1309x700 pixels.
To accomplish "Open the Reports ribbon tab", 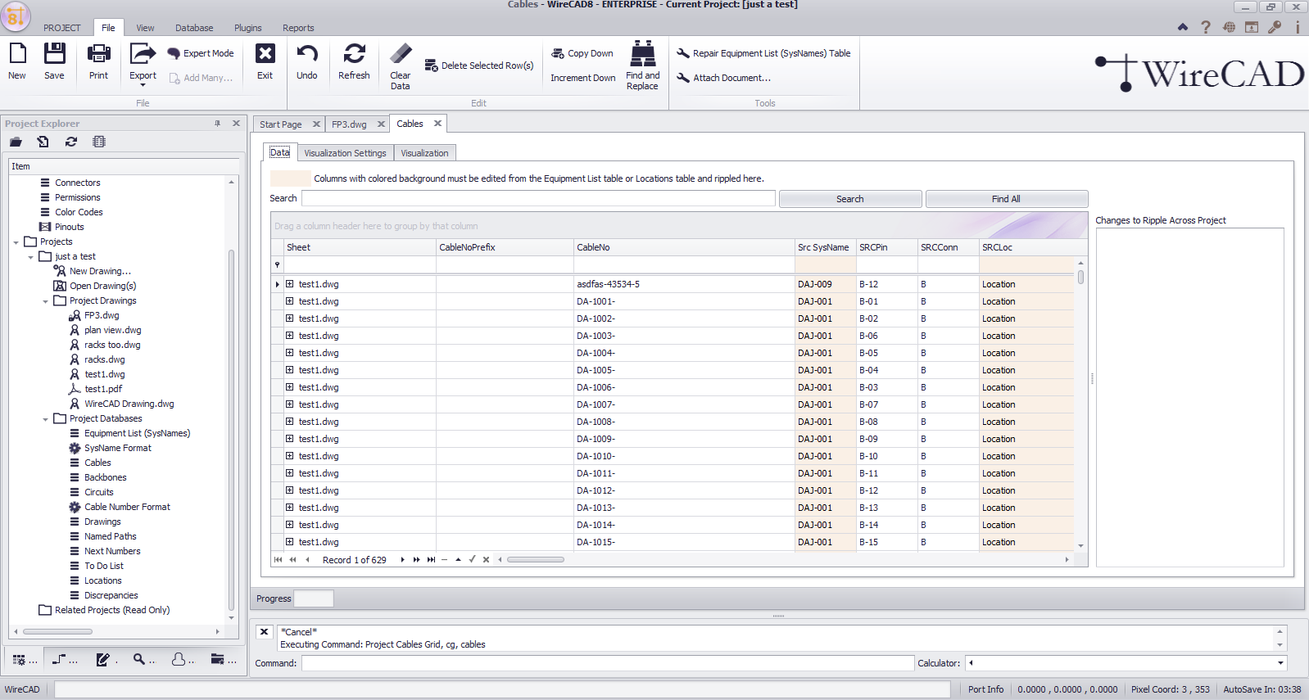I will (x=298, y=28).
